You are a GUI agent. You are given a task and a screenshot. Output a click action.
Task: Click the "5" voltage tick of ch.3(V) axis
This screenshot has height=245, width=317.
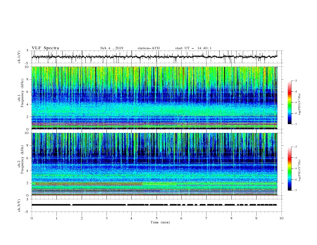28,199
